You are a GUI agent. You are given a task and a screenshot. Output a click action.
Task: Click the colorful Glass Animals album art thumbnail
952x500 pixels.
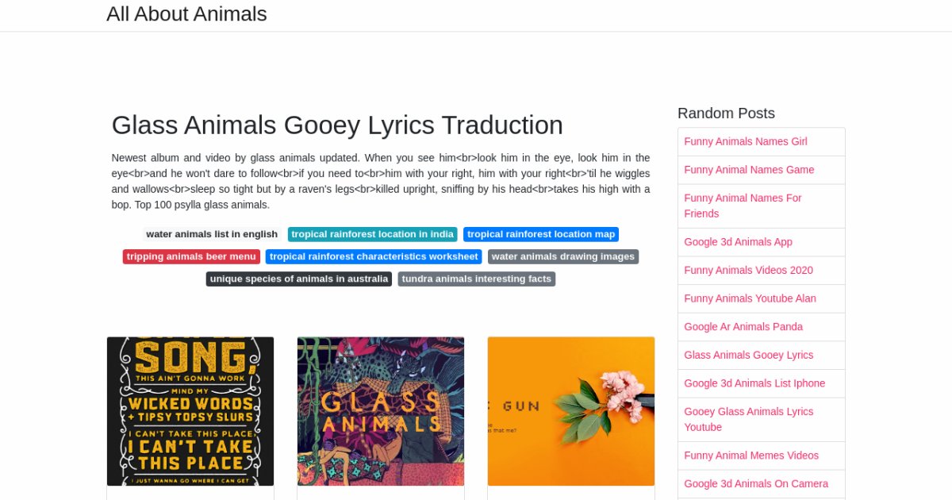point(381,411)
